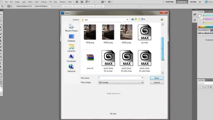
Task: Go to Computer in the places sidebar
Action: tap(71, 58)
